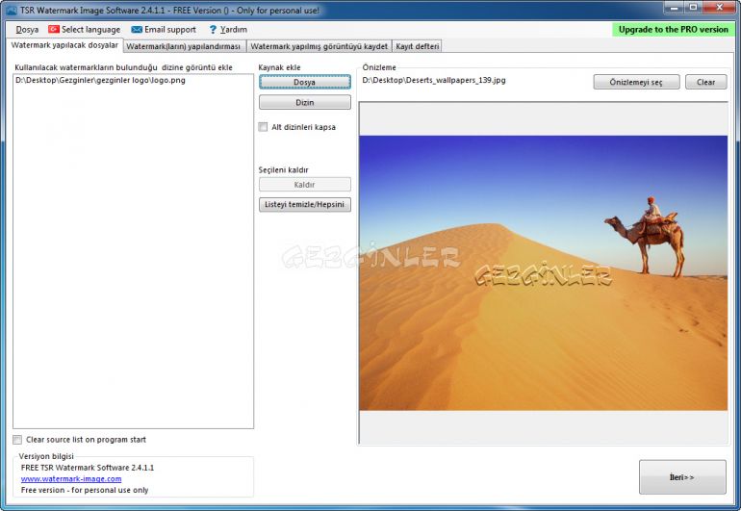Click the Clear button above the preview
This screenshot has height=511, width=741.
(705, 82)
